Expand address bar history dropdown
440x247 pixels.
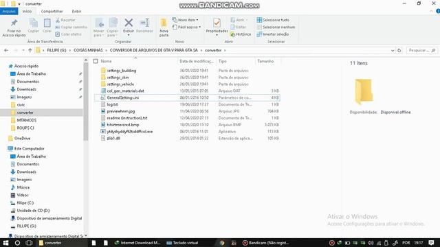pyautogui.click(x=393, y=50)
